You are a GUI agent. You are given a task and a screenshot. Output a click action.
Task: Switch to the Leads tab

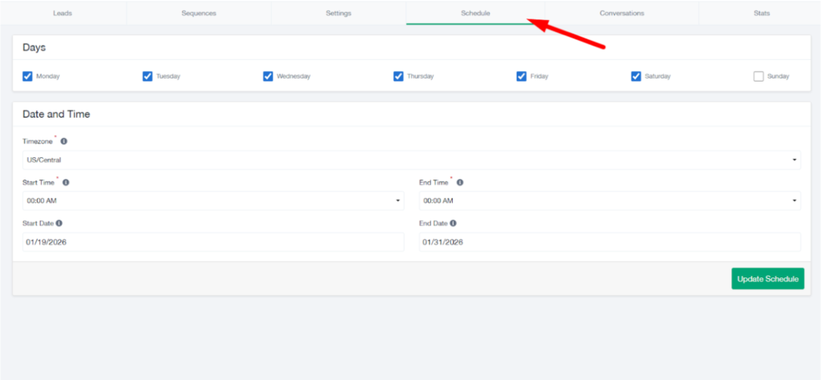tap(63, 14)
